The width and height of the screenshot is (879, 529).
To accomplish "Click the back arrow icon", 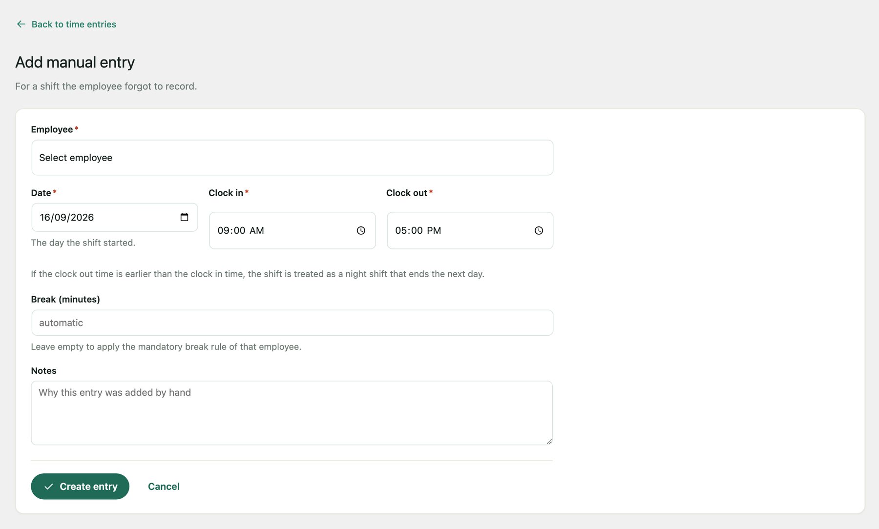I will [21, 24].
